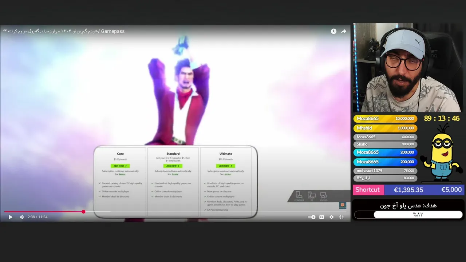This screenshot has width=466, height=262.
Task: Click the "New games on day one" line
Action: point(219,191)
